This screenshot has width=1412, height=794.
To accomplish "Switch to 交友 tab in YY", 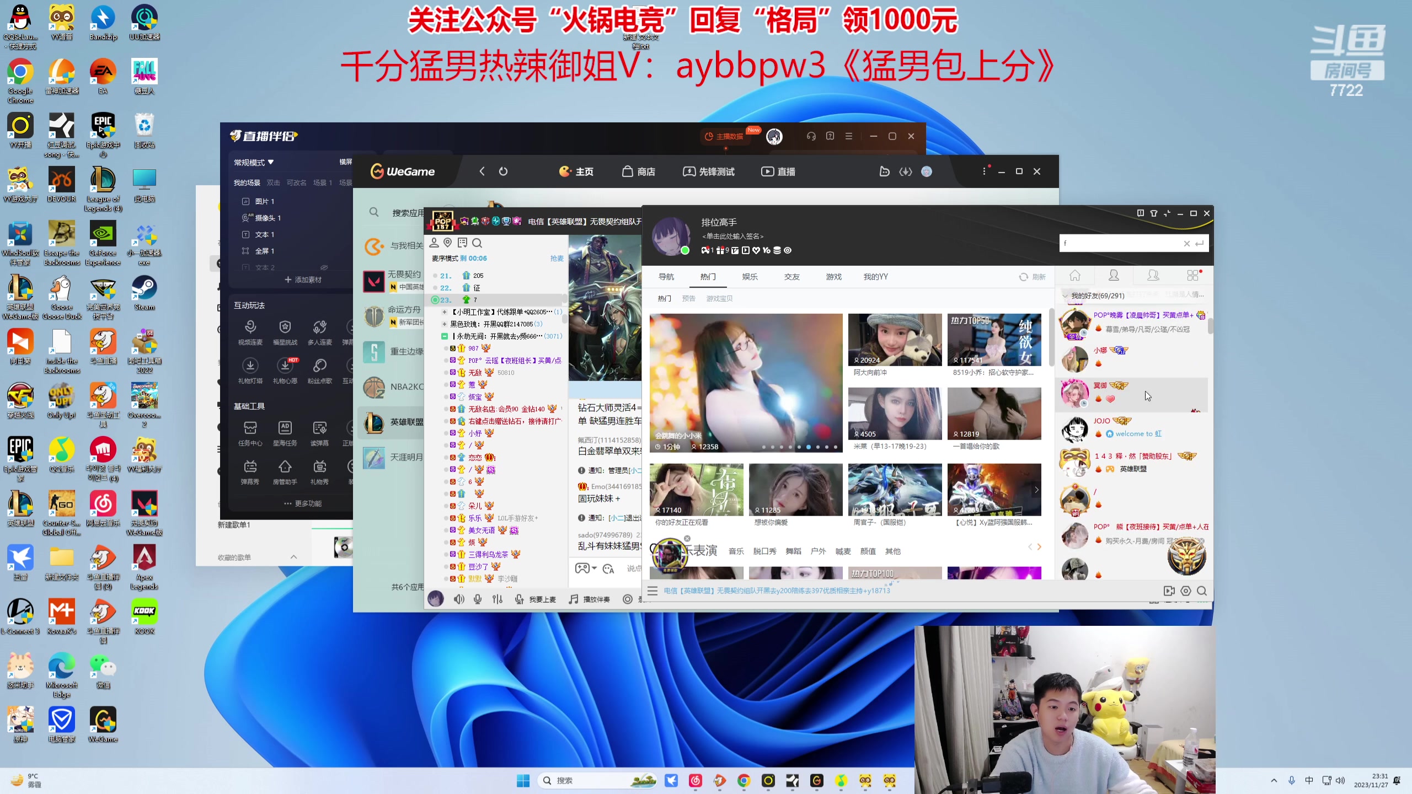I will [x=792, y=277].
